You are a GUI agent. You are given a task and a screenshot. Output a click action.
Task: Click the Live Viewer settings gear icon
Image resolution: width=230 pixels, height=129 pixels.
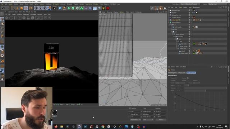7,18
